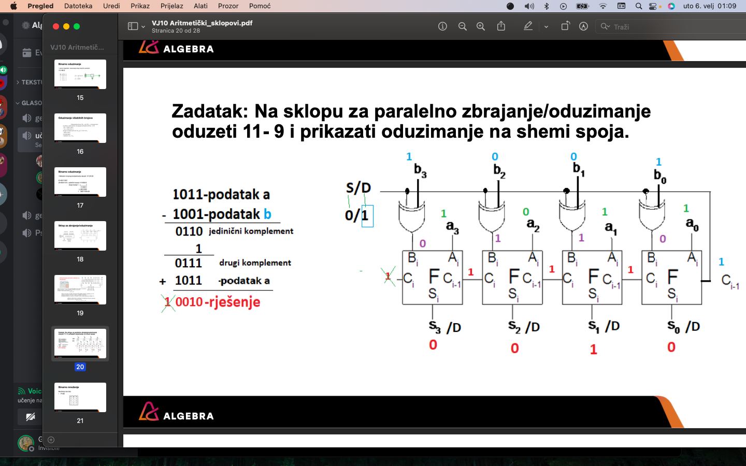Show the Markup toolbar

(583, 26)
